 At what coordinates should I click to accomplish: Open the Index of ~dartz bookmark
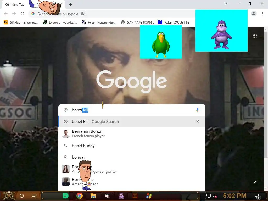click(x=60, y=23)
